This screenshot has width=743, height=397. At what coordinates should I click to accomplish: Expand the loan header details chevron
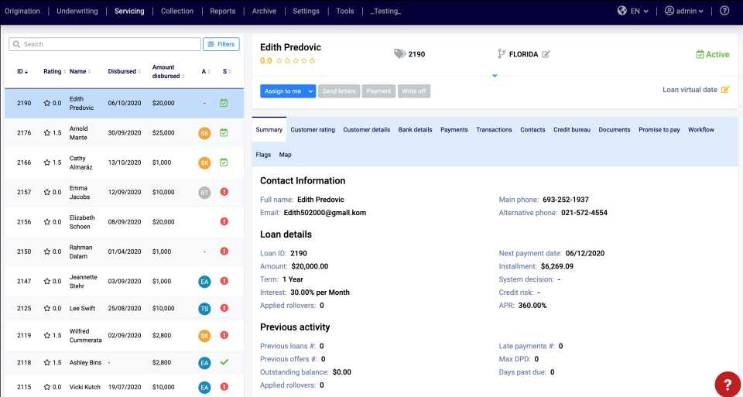495,75
